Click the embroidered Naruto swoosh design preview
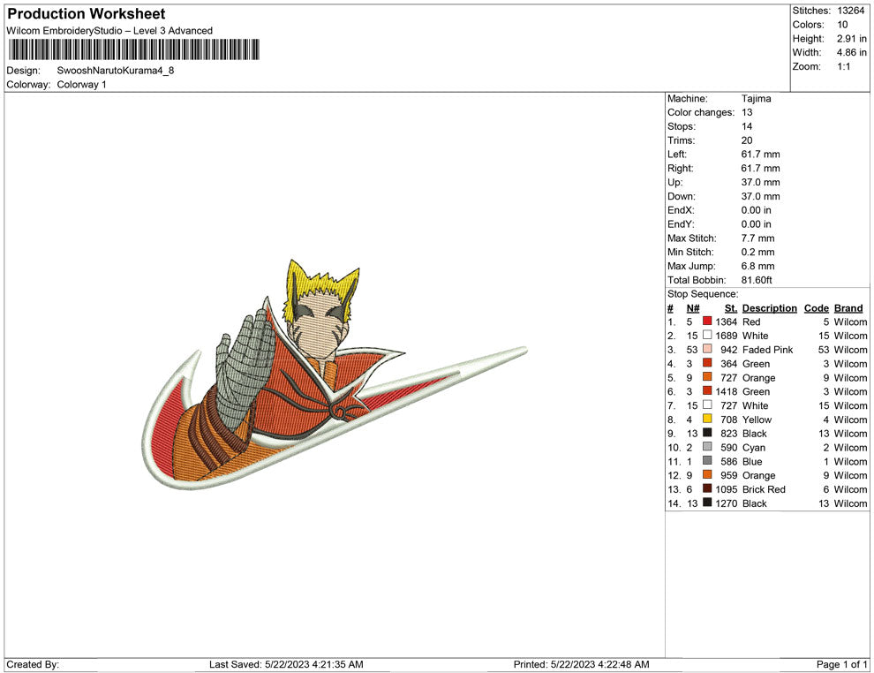 (334, 374)
